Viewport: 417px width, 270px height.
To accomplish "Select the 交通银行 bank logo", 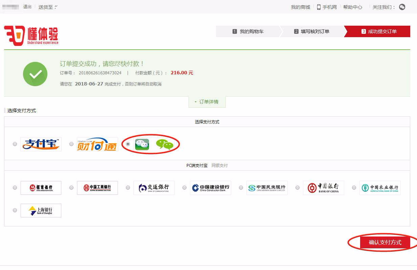I will pos(154,188).
